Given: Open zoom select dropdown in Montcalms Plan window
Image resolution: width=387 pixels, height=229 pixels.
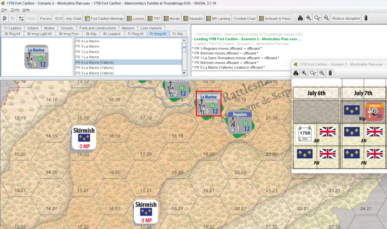Looking at the screenshot, I should click(313, 73).
